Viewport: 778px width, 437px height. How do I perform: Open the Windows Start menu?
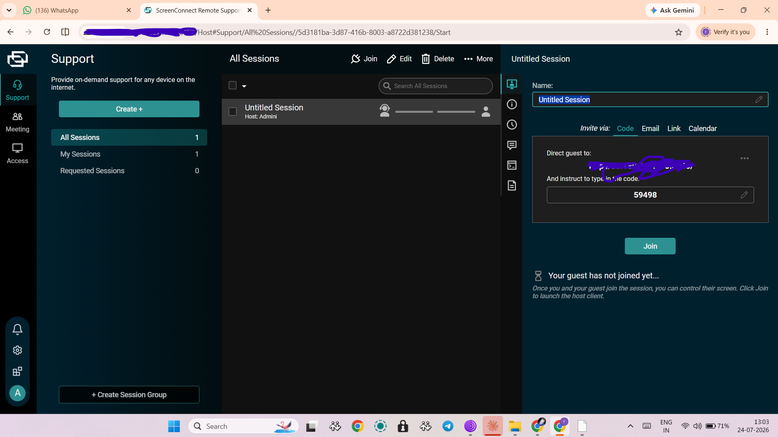(x=174, y=426)
